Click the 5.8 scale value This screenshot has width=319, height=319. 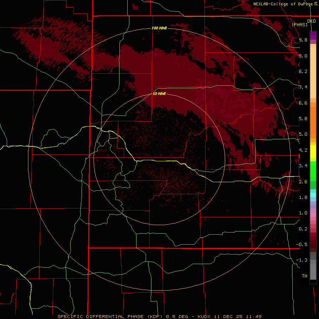pos(303,119)
